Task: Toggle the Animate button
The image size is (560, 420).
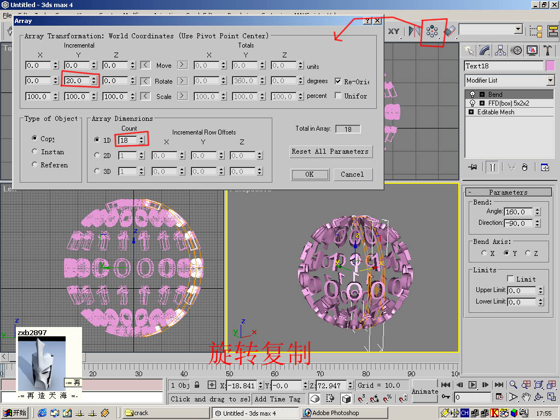Action: pos(424,391)
